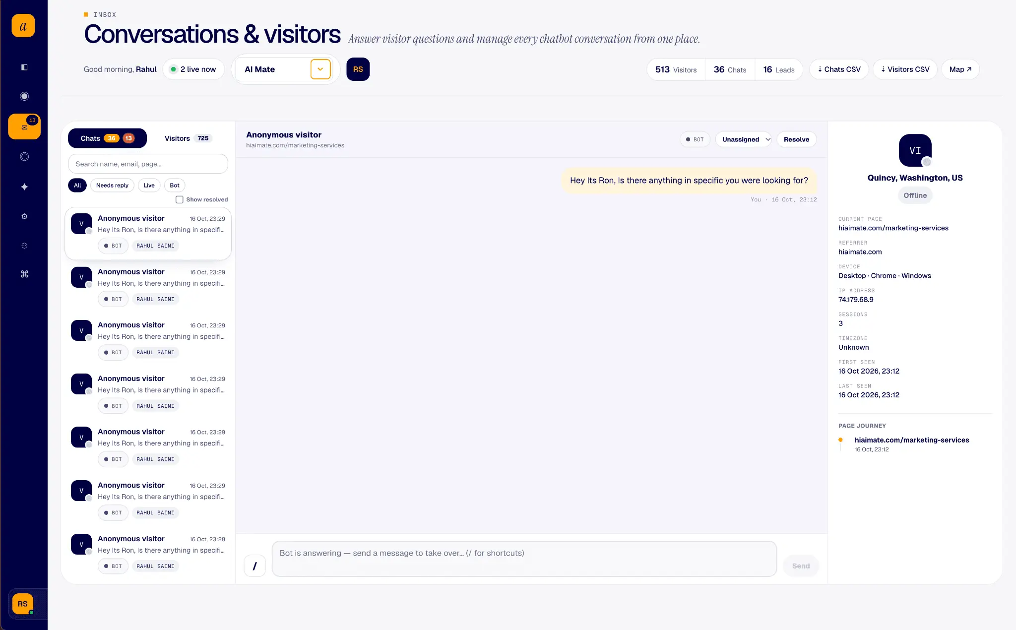Screen dimensions: 1016x630
Task: Click the filled circle sidebar icon
Action: (x=24, y=96)
